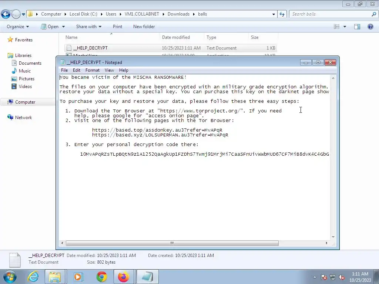This screenshot has height=284, width=379.
Task: Open Notepad View menu
Action: pyautogui.click(x=109, y=70)
